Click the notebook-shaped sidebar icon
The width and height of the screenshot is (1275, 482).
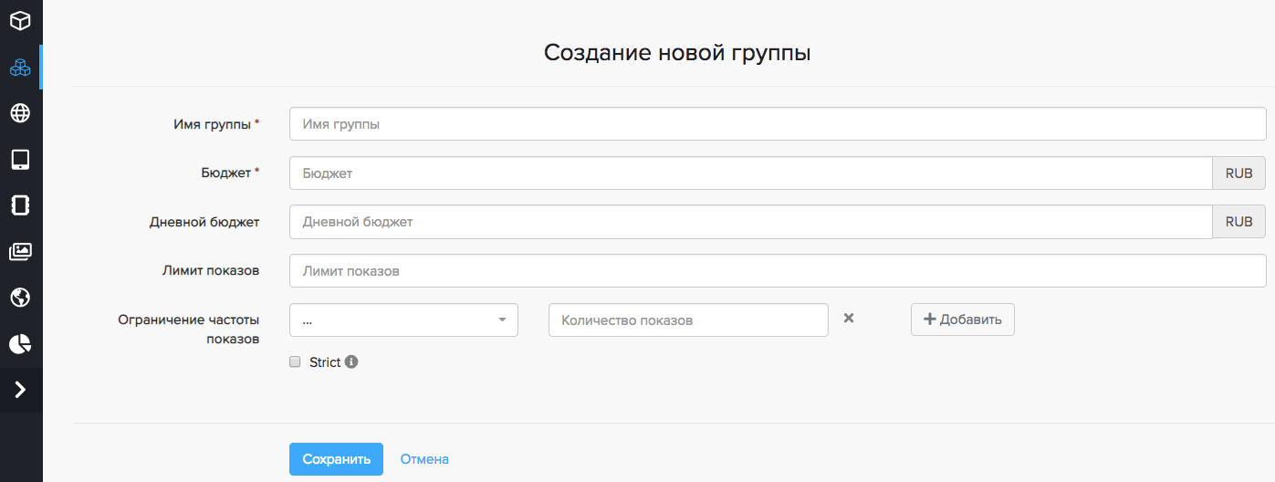(x=20, y=205)
